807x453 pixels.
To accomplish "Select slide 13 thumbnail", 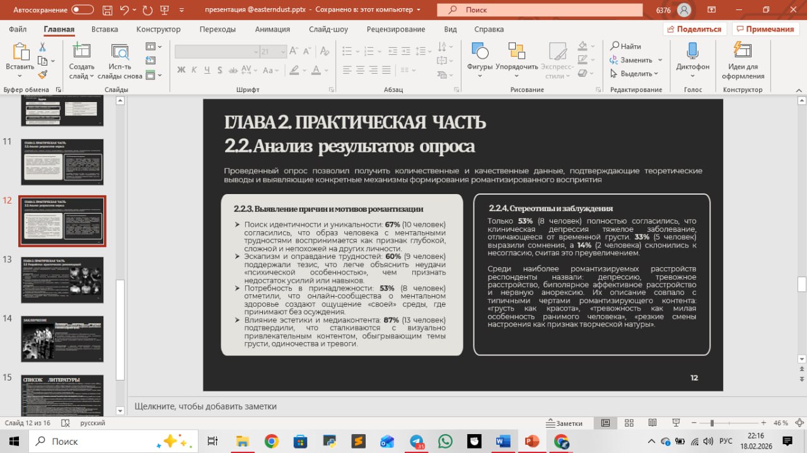I will pyautogui.click(x=62, y=280).
